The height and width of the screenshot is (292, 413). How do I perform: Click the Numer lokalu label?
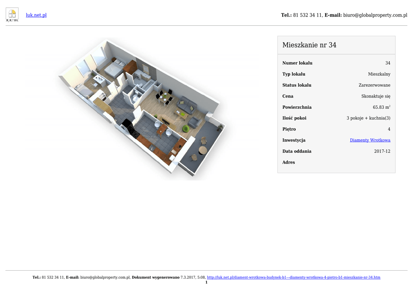click(x=297, y=63)
